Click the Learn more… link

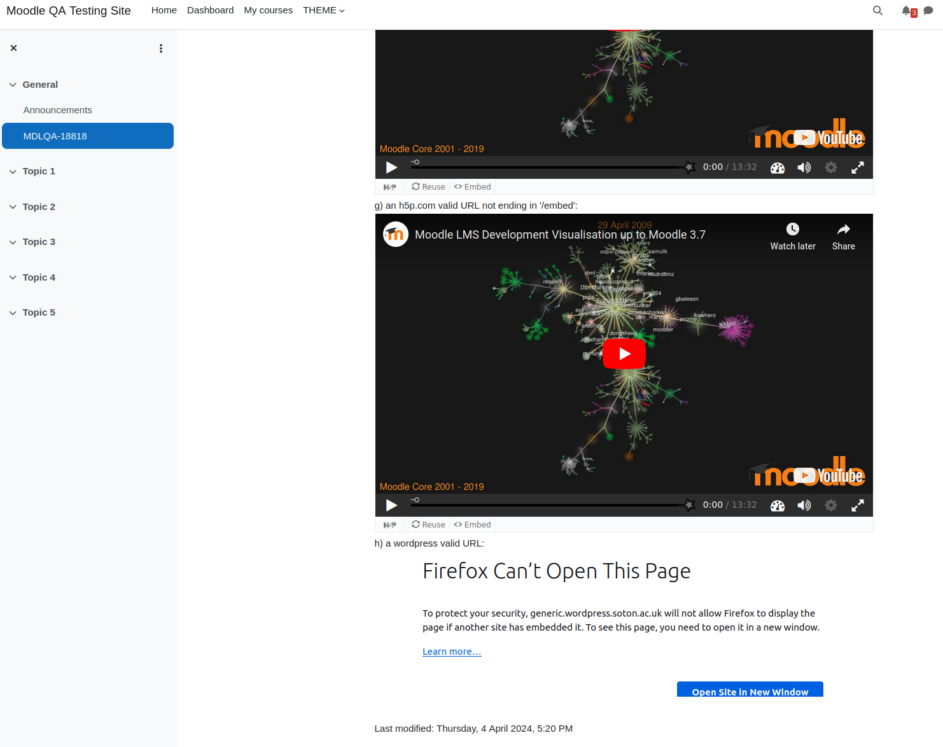452,652
